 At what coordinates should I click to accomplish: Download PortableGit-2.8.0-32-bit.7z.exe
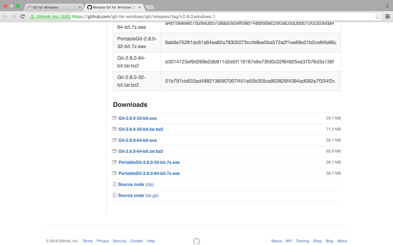(x=149, y=162)
